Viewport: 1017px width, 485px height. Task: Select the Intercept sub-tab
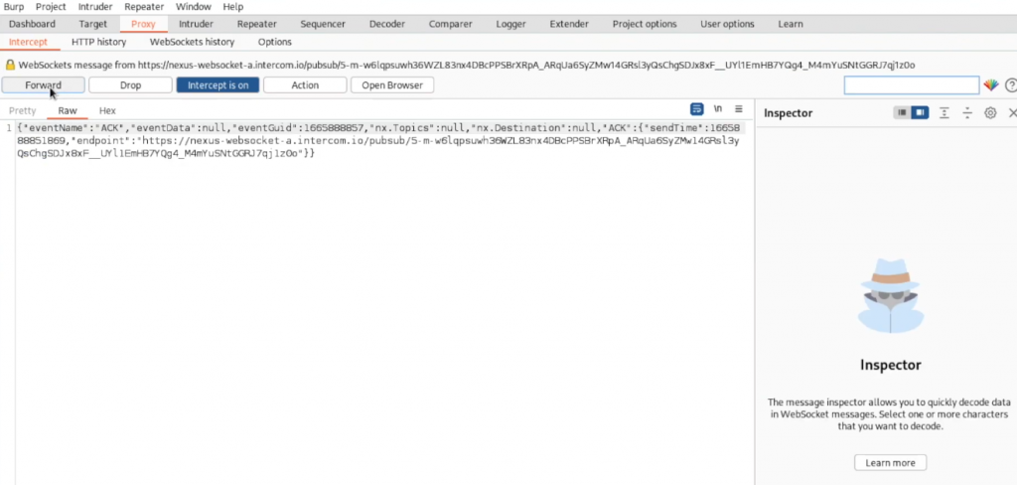28,42
